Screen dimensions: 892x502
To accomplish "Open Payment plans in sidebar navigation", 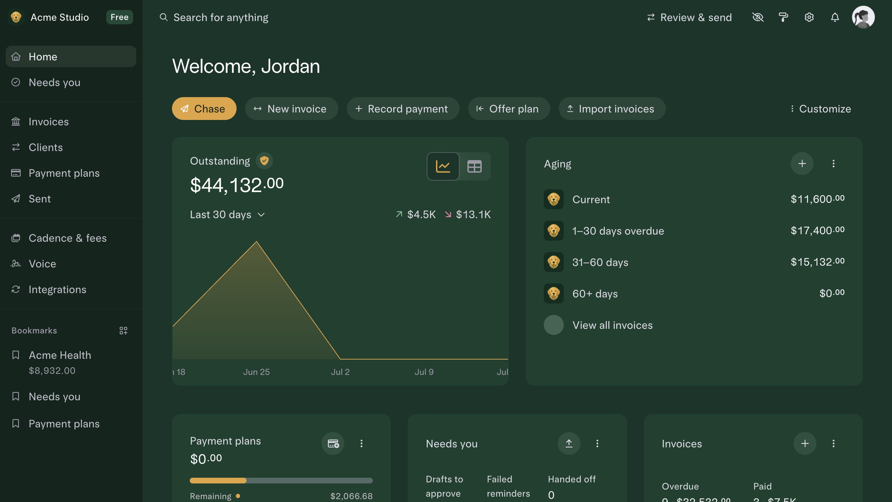I will [71, 173].
